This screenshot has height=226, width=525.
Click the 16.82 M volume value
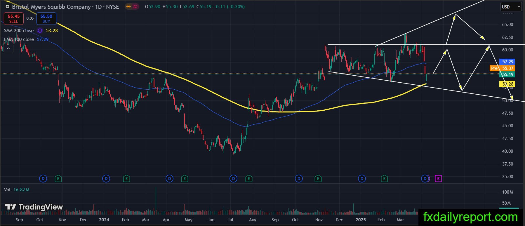[x=21, y=190]
